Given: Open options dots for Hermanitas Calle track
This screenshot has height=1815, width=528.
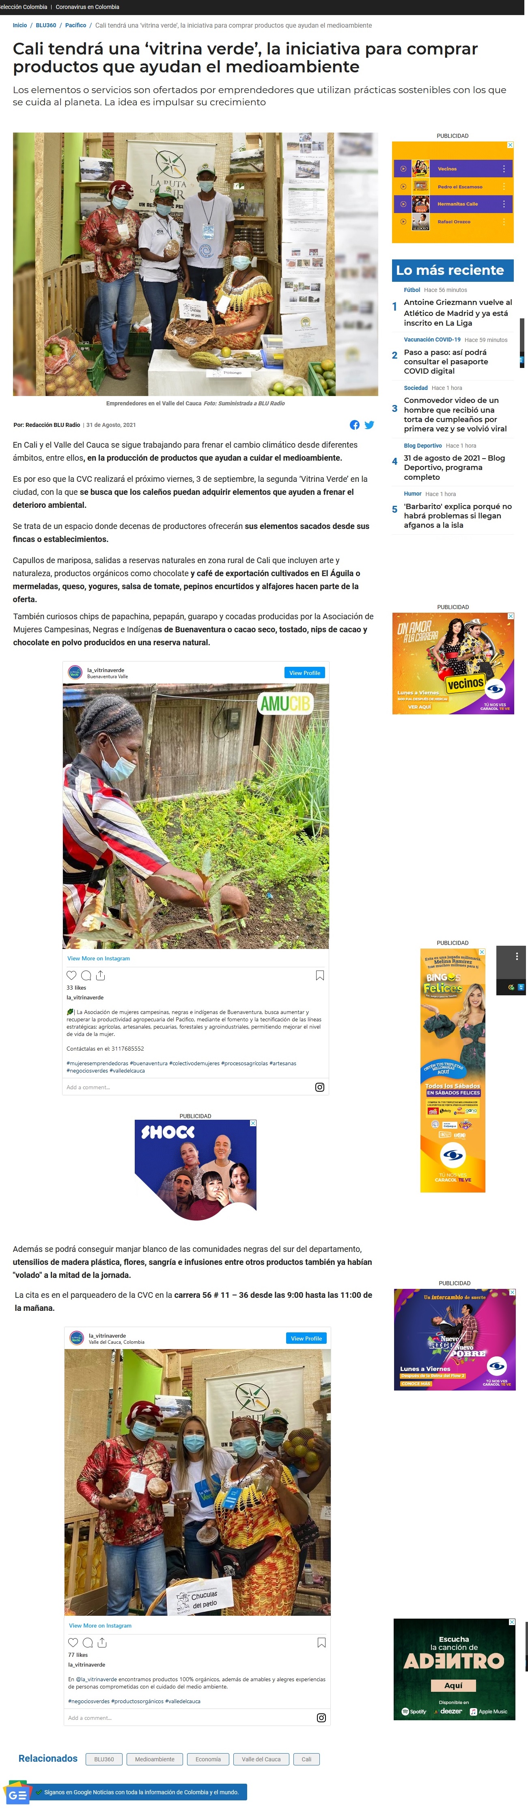Looking at the screenshot, I should (504, 204).
